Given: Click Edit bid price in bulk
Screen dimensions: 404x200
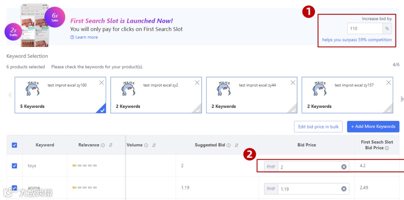Looking at the screenshot, I should point(318,127).
